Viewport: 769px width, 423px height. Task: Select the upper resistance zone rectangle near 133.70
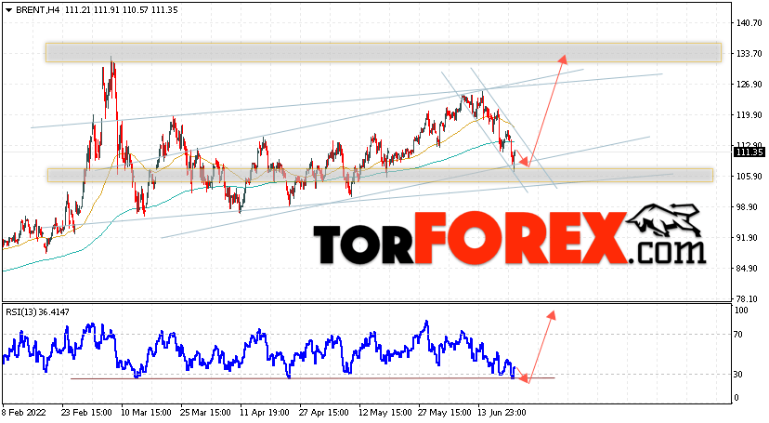pyautogui.click(x=384, y=52)
